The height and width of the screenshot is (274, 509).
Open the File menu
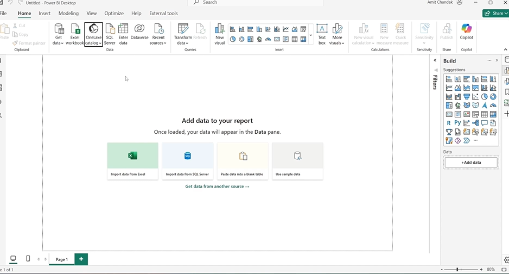[x=3, y=14]
